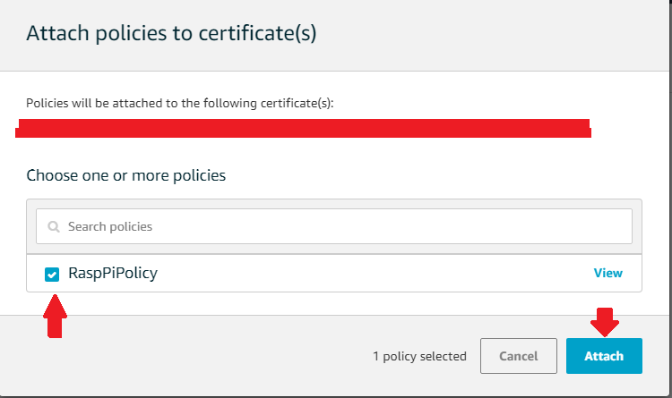This screenshot has width=672, height=398.
Task: Select the RaspPiPolicy policy name
Action: pos(113,274)
